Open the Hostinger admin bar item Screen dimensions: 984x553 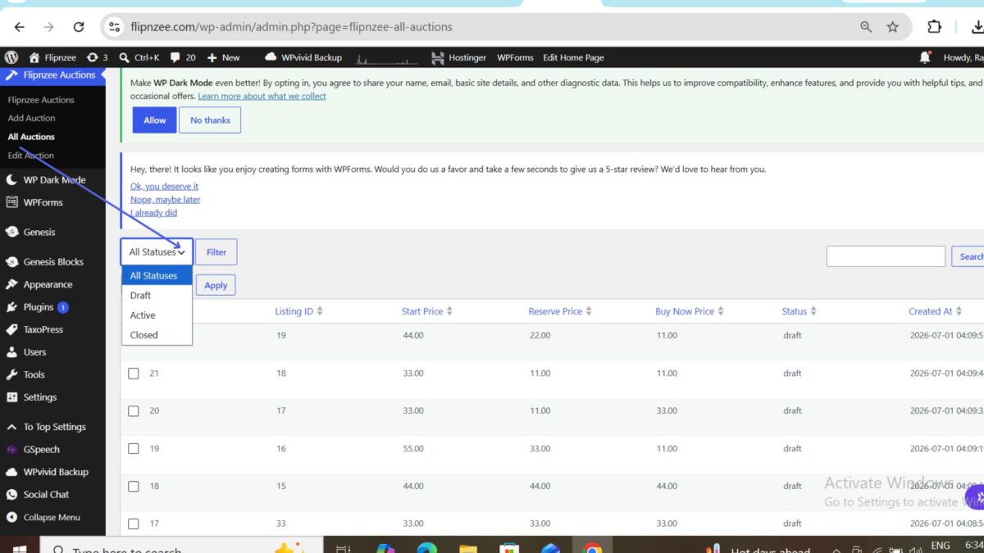coord(458,57)
